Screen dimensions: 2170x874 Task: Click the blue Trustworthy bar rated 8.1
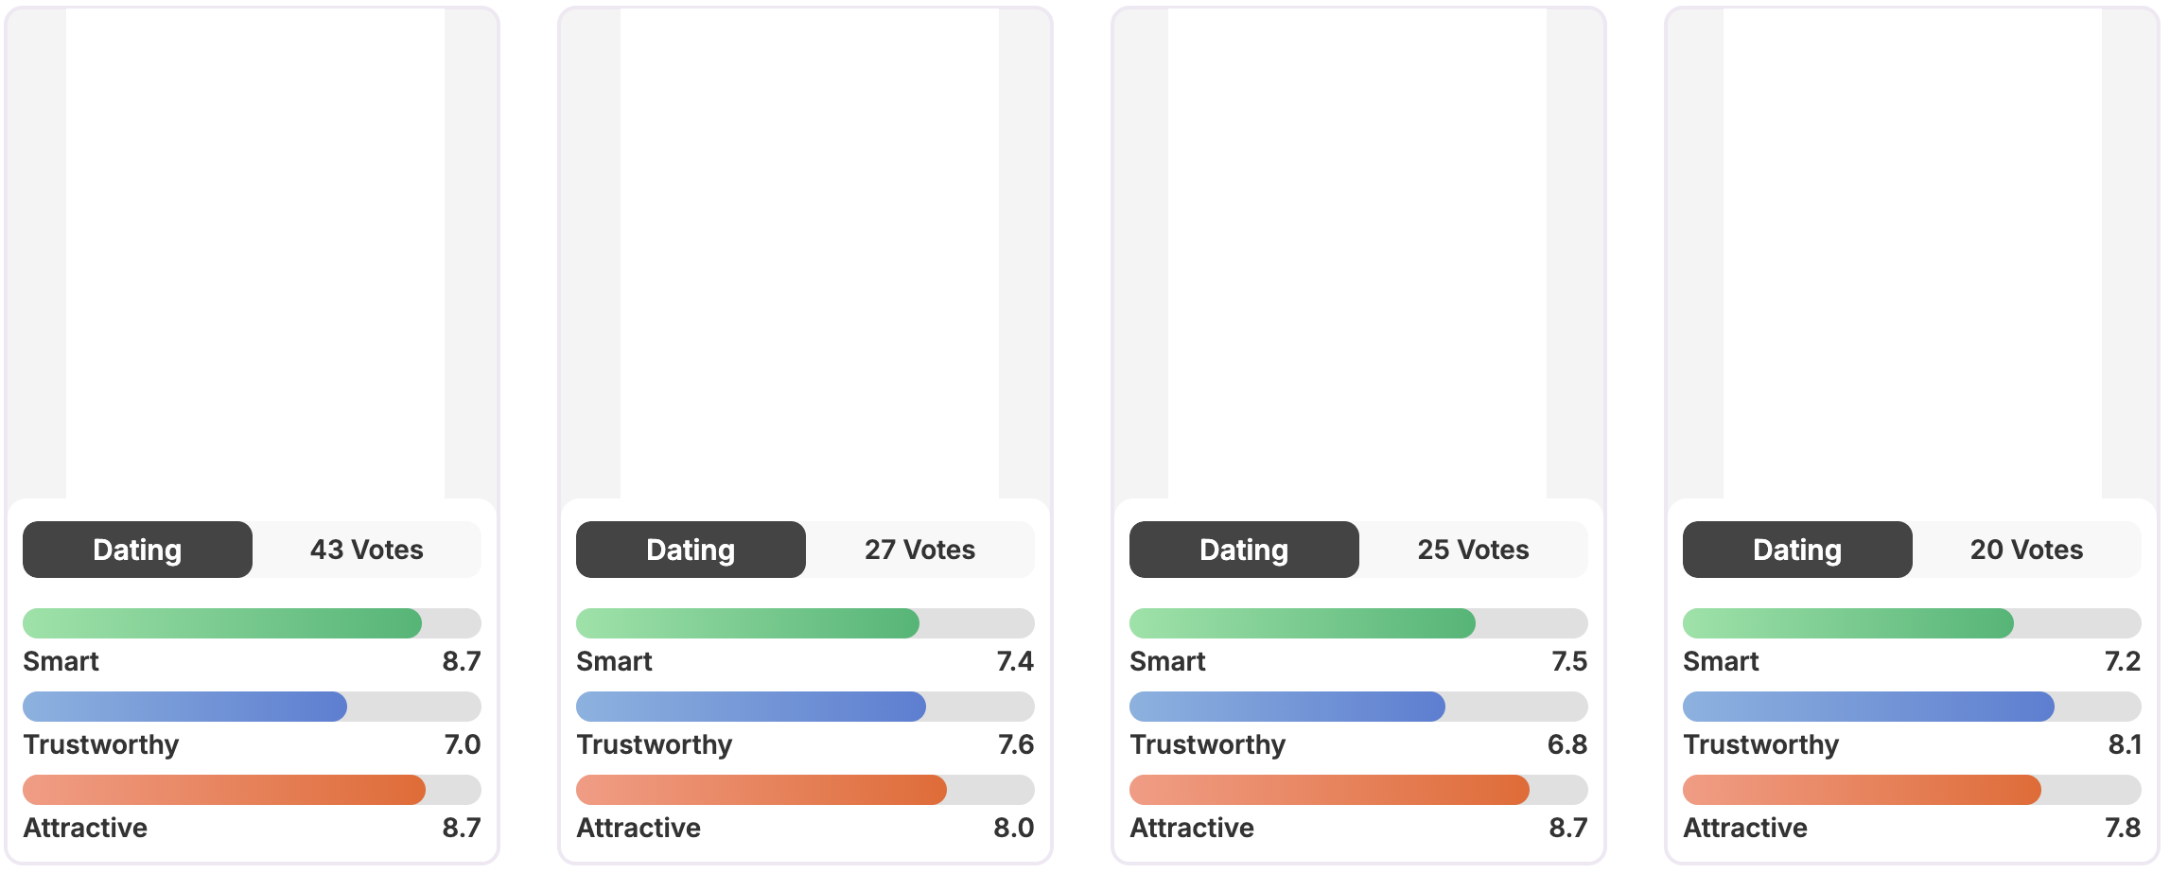pos(1868,707)
